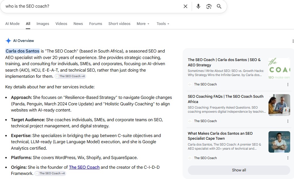Switch to News tab
Viewport: 294px width, 179px height.
78,24
